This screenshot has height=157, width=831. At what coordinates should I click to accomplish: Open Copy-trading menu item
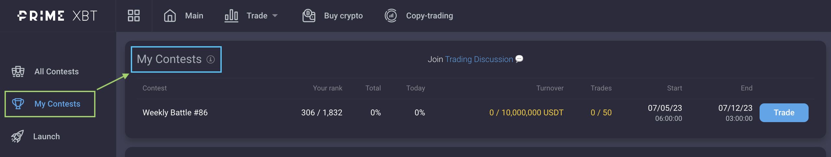point(429,16)
